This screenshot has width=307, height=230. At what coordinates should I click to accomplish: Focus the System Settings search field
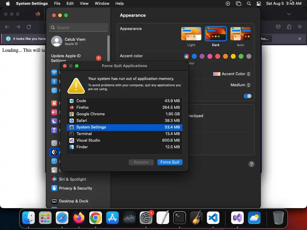tap(78, 28)
